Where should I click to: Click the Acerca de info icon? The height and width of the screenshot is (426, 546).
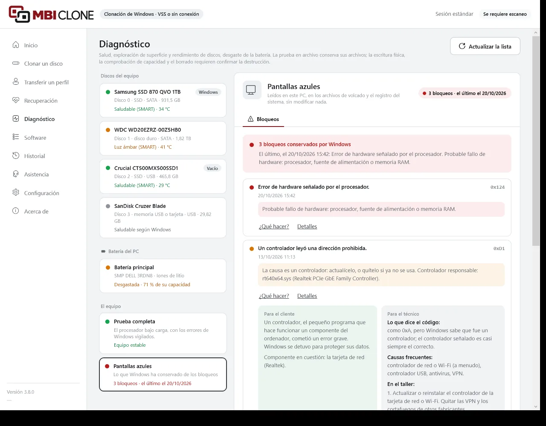coord(16,211)
